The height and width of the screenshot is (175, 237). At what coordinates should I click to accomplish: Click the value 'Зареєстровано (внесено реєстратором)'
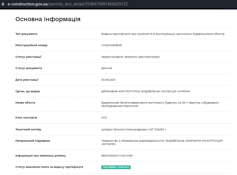coord(131,57)
